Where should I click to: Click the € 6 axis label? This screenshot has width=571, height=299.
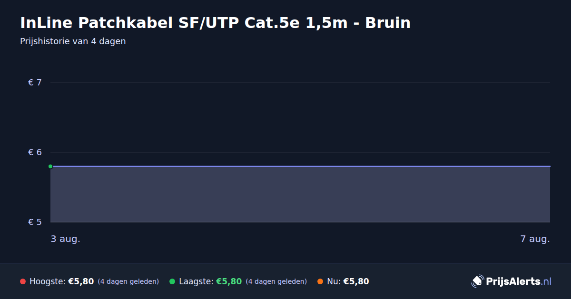[35, 152]
